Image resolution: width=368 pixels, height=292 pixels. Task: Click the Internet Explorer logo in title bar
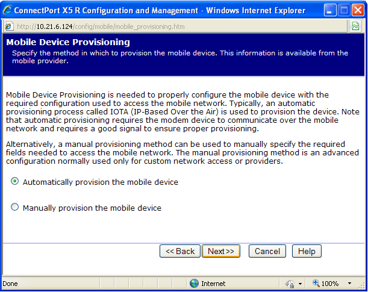(x=7, y=10)
